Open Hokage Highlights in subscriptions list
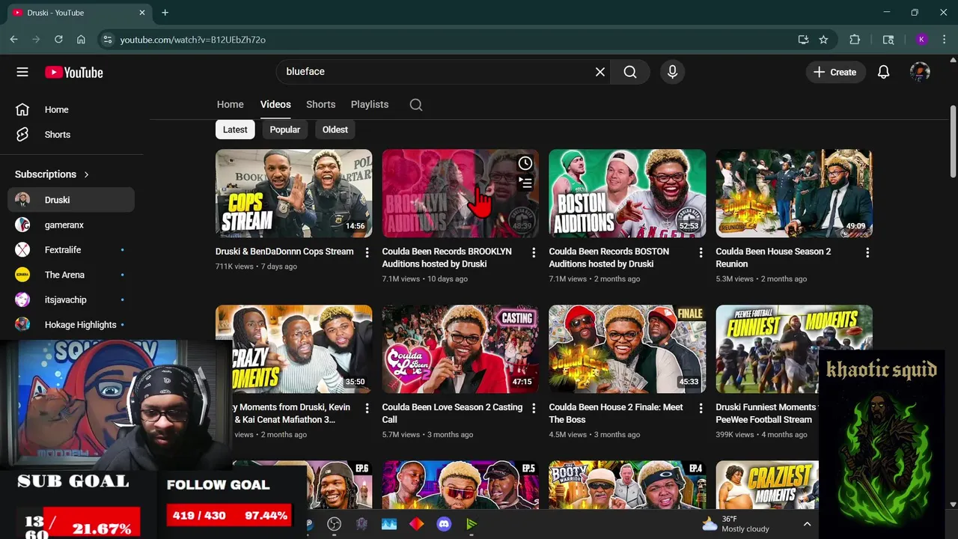Viewport: 958px width, 539px height. click(x=71, y=325)
